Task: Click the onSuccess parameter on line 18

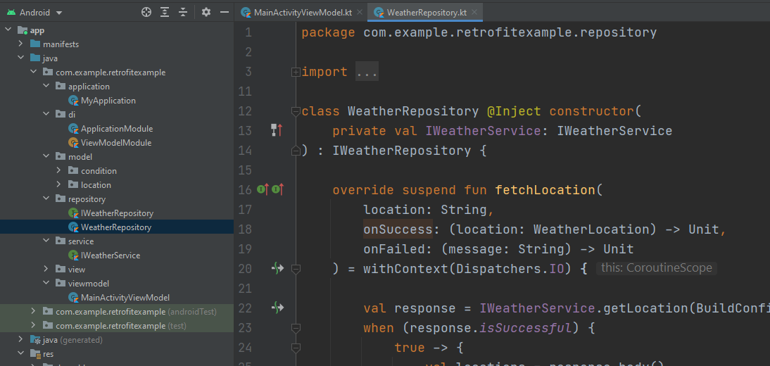Action: pos(398,229)
